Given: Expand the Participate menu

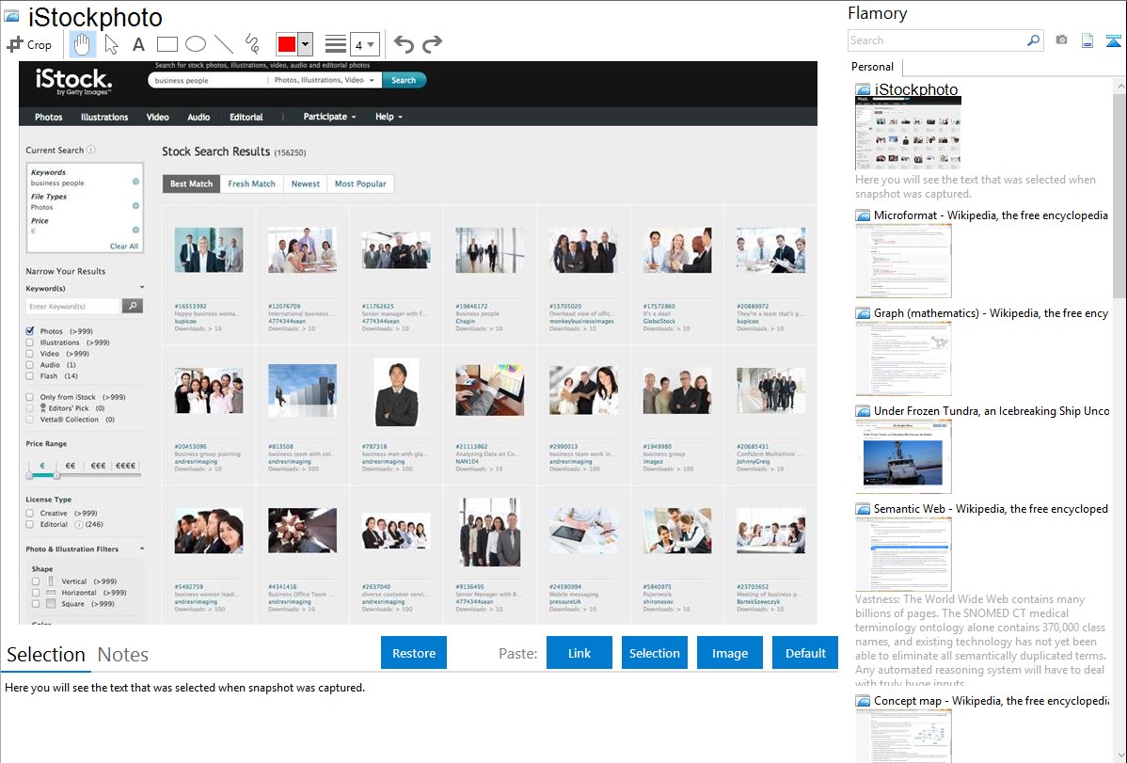Looking at the screenshot, I should click(329, 117).
